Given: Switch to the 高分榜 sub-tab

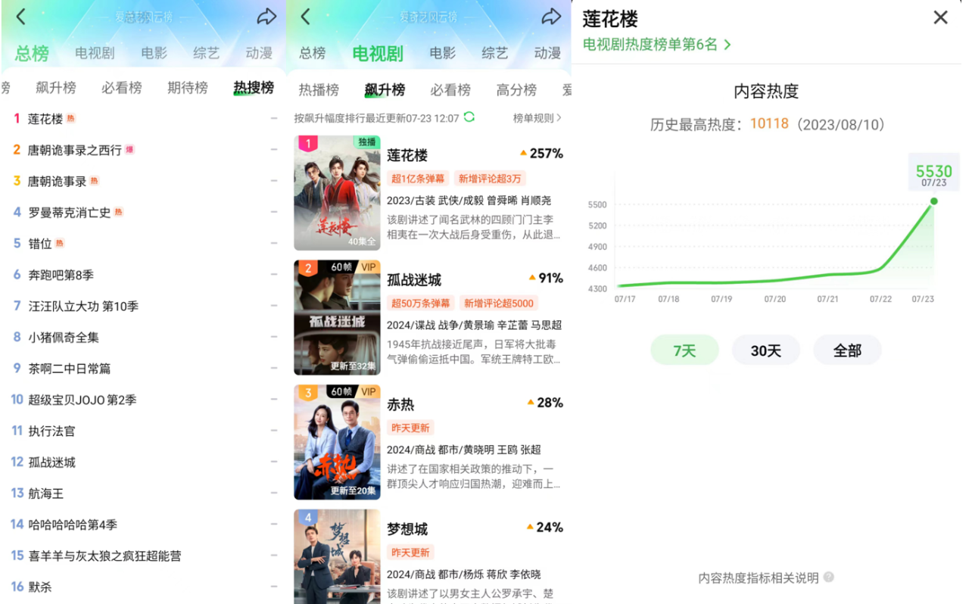Looking at the screenshot, I should [516, 89].
